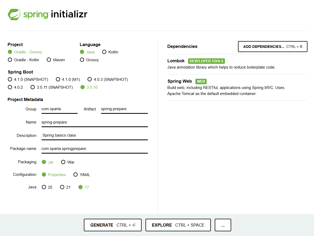Choose Spring Boot version 3.5.10
Viewport: 314px width, 236px height.
click(x=89, y=87)
